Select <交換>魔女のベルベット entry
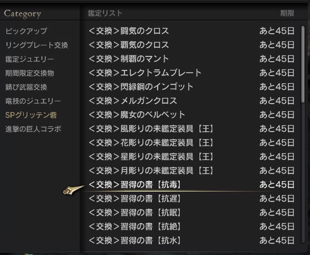Image resolution: width=310 pixels, height=255 pixels. coord(191,115)
